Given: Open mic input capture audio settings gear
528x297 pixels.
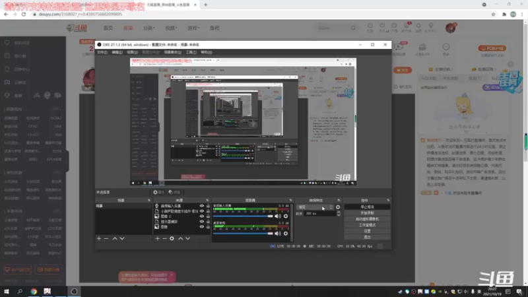Looking at the screenshot, I should 286,216.
